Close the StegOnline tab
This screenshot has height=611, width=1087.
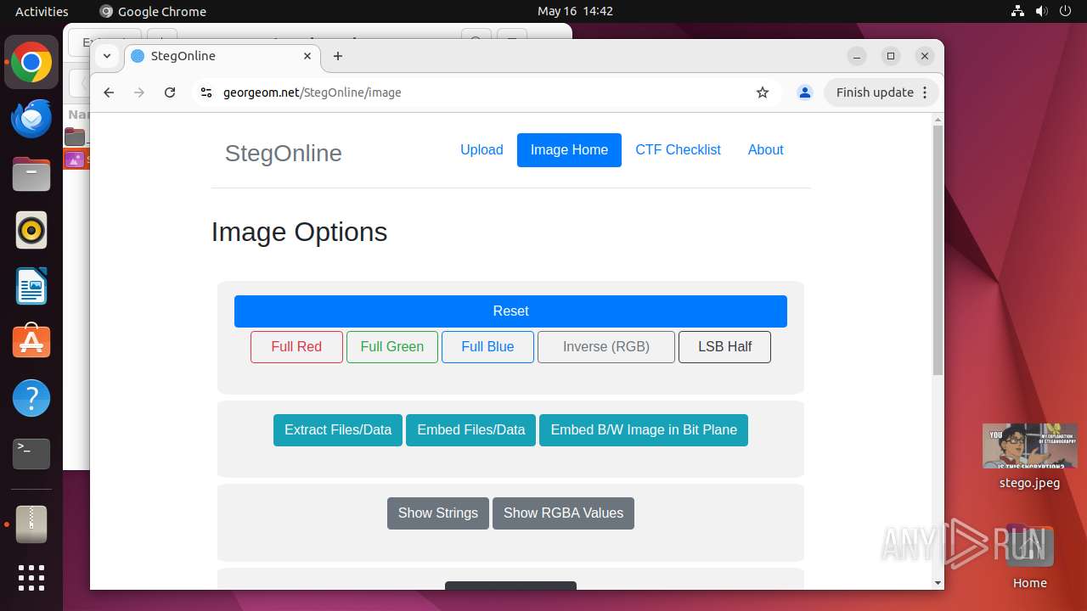(307, 56)
